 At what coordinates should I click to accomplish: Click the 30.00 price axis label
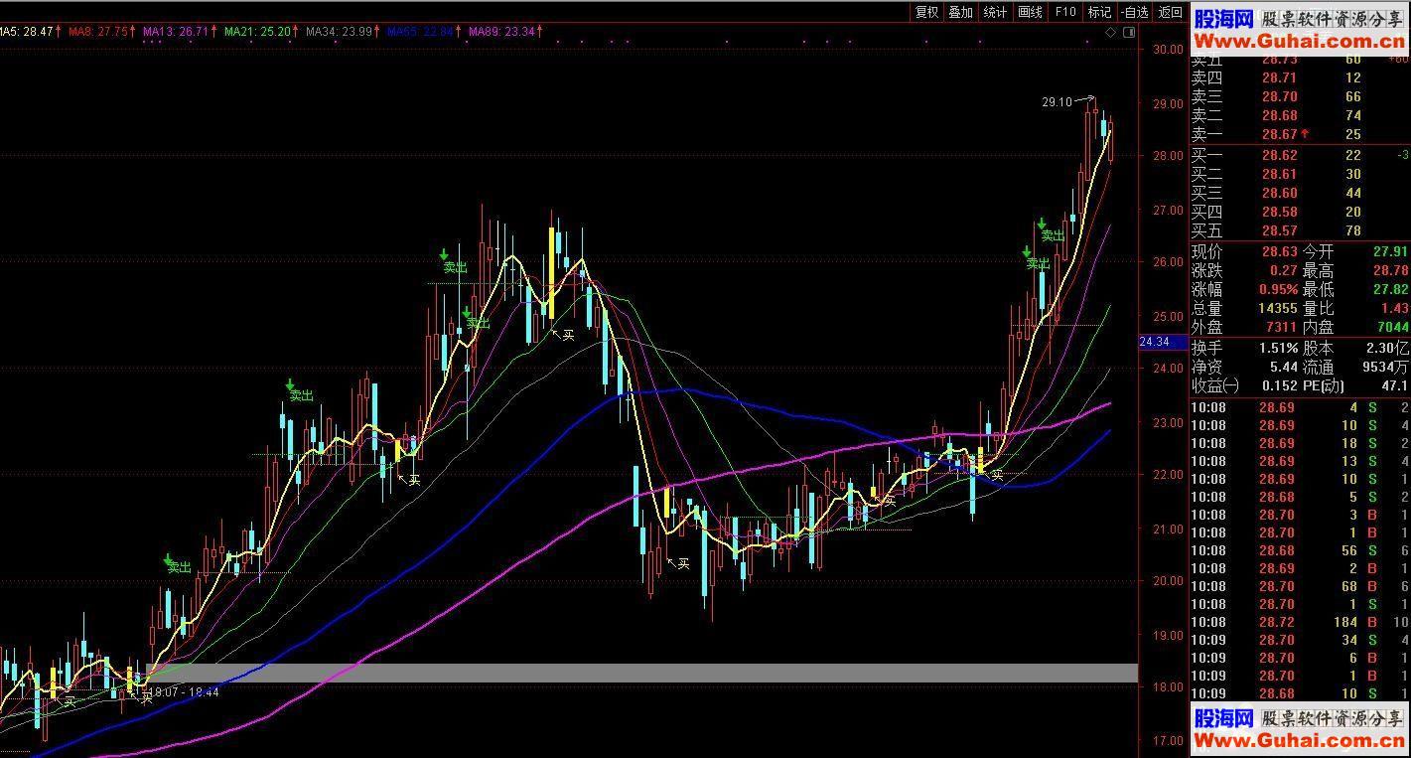click(x=1168, y=50)
